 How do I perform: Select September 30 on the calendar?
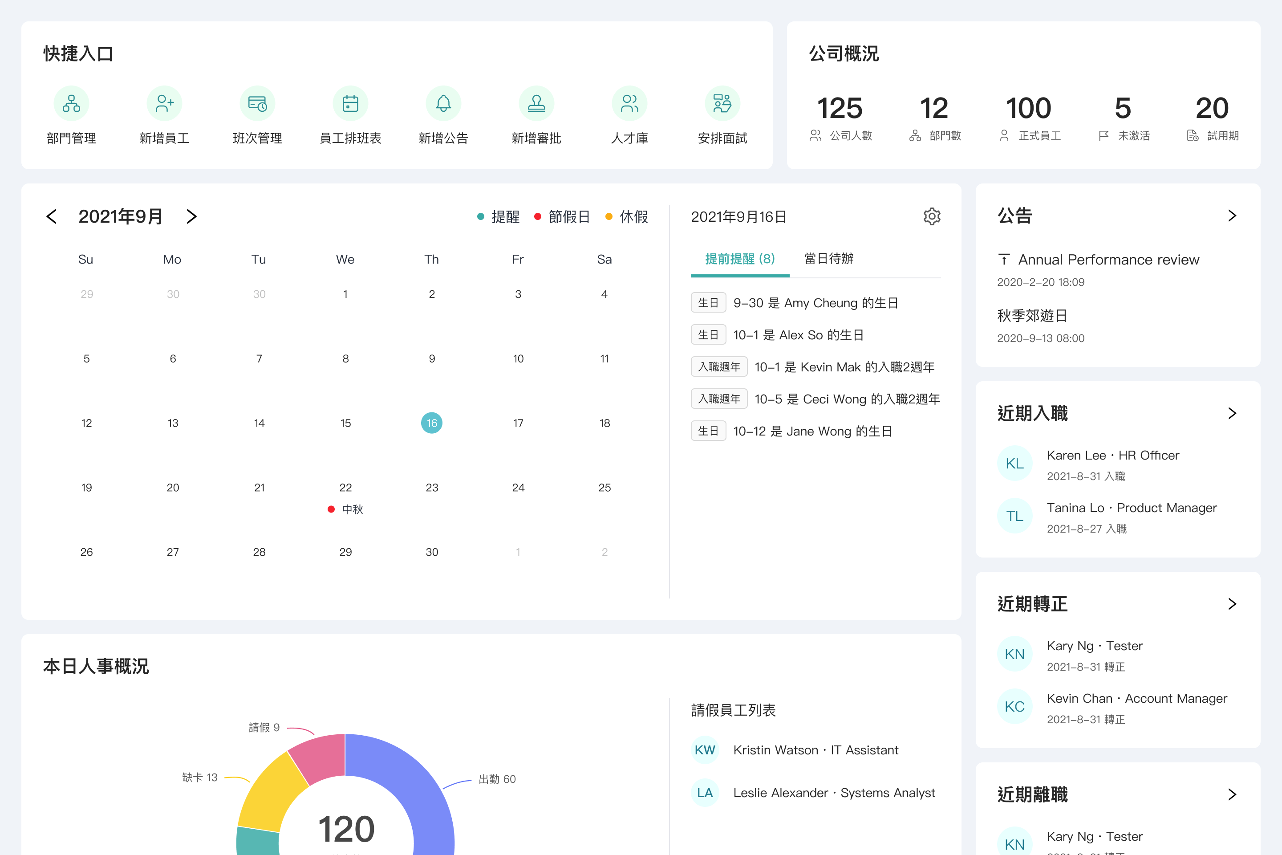click(432, 552)
